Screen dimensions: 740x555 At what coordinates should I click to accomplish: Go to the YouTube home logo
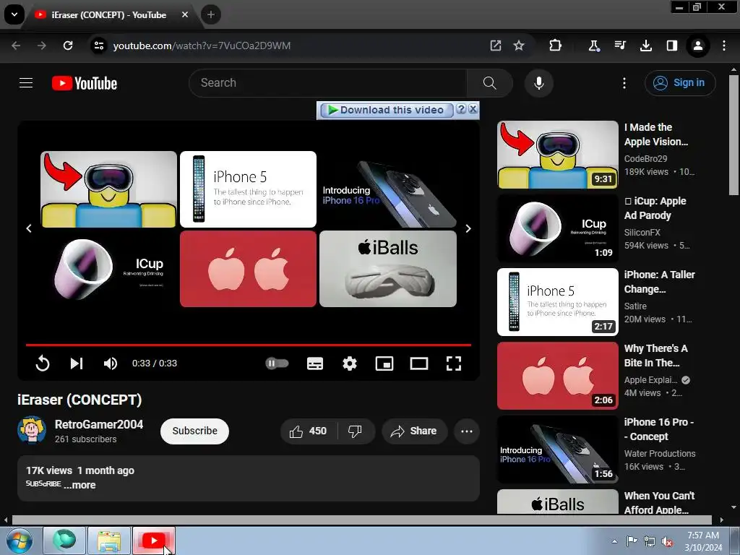point(85,83)
